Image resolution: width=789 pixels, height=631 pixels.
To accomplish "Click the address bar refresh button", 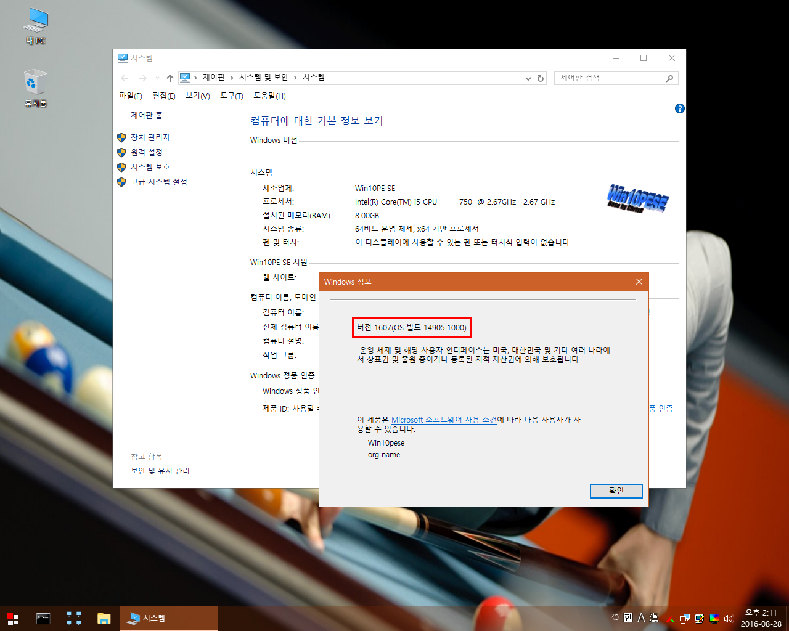I will pyautogui.click(x=541, y=78).
